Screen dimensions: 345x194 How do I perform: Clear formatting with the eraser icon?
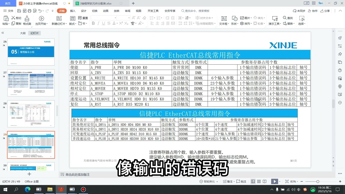144,18
